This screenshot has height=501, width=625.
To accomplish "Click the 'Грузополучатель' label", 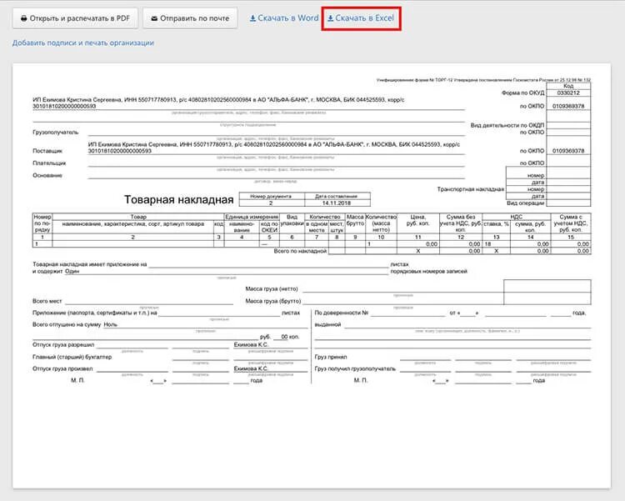I will pyautogui.click(x=55, y=132).
